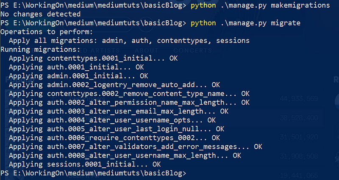Click the admin.0001_initial migration line

[78, 76]
